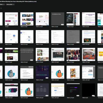Select the Watch_29.mp4 food photos thumbnail
The image size is (103, 103).
(73, 72)
